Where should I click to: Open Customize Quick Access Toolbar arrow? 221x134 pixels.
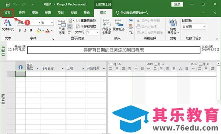click(x=32, y=4)
